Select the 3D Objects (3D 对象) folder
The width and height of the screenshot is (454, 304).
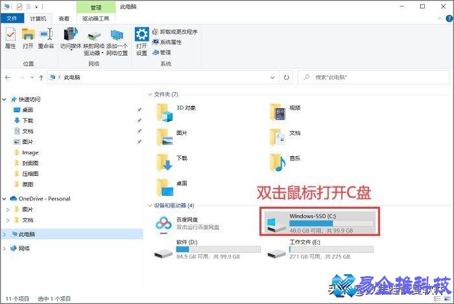pos(176,113)
